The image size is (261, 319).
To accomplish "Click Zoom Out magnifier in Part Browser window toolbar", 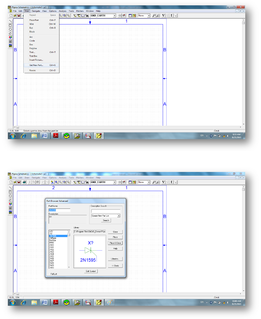I will point(60,182).
